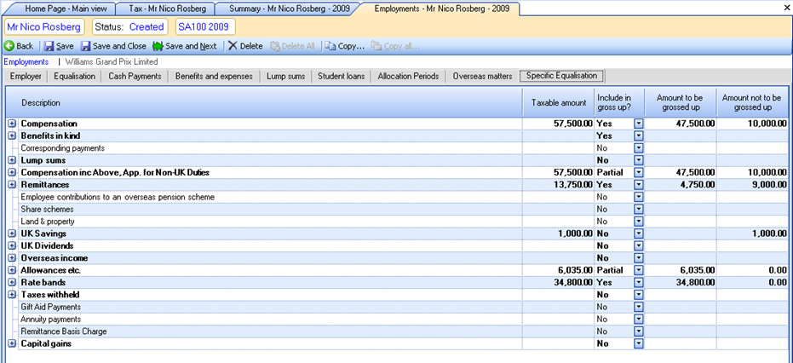Expand the UK Savings row
Viewport: 793px width, 363px height.
(12, 233)
